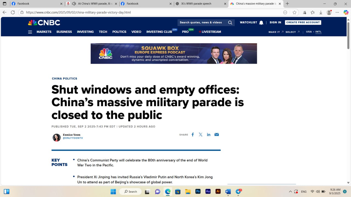The image size is (351, 197).
Task: Switch to Xi's WWII parade speech tab
Action: tap(201, 4)
